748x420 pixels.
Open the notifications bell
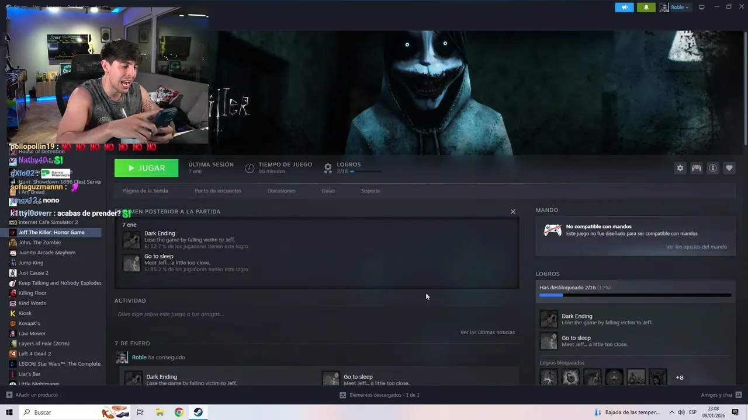(x=646, y=7)
